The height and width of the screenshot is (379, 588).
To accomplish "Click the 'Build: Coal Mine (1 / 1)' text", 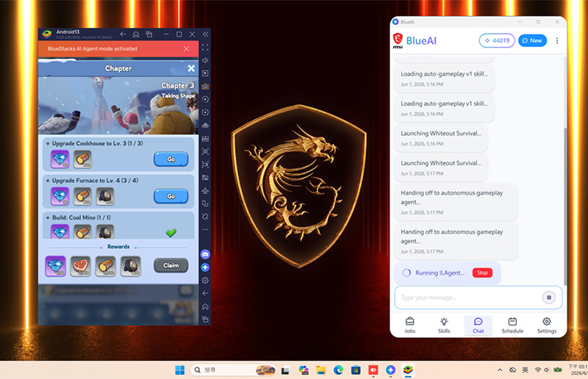I will (x=82, y=217).
